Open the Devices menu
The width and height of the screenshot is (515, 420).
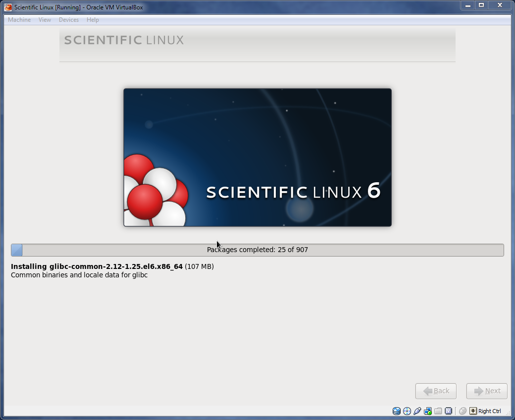click(69, 20)
